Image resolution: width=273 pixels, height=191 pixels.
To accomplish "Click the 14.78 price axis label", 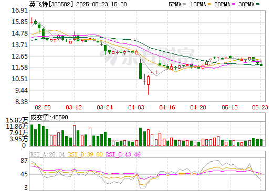I will [x=20, y=33].
